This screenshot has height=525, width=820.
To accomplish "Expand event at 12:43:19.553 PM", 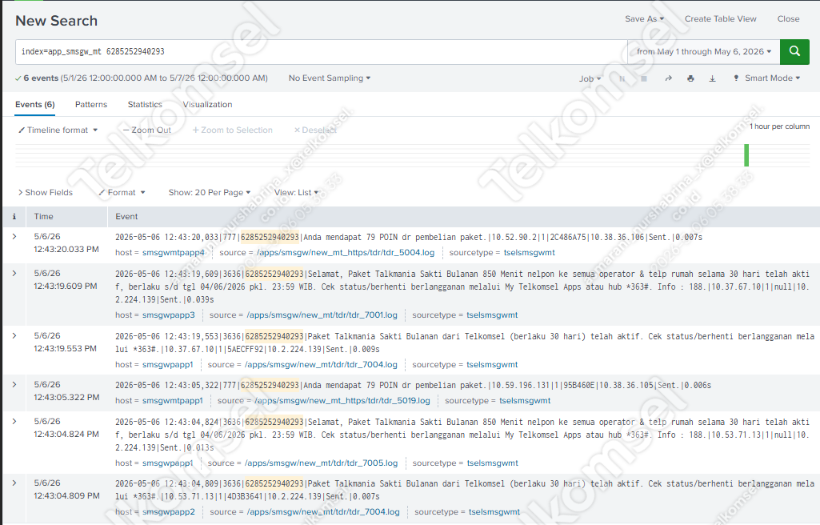I will (14, 335).
